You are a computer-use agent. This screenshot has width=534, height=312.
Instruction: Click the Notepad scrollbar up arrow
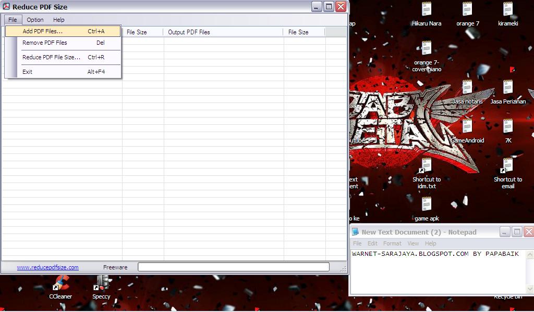[530, 254]
